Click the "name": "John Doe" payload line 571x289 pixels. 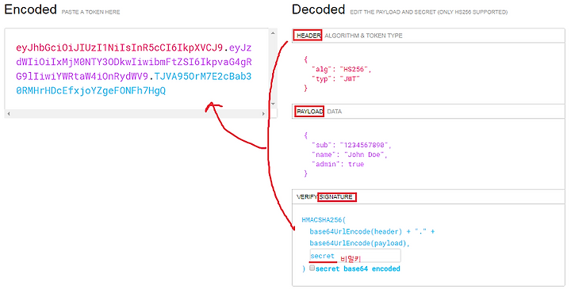tap(349, 154)
